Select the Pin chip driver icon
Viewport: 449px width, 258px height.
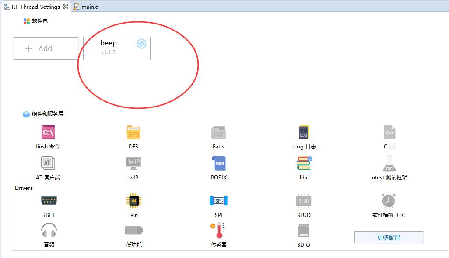click(x=134, y=201)
